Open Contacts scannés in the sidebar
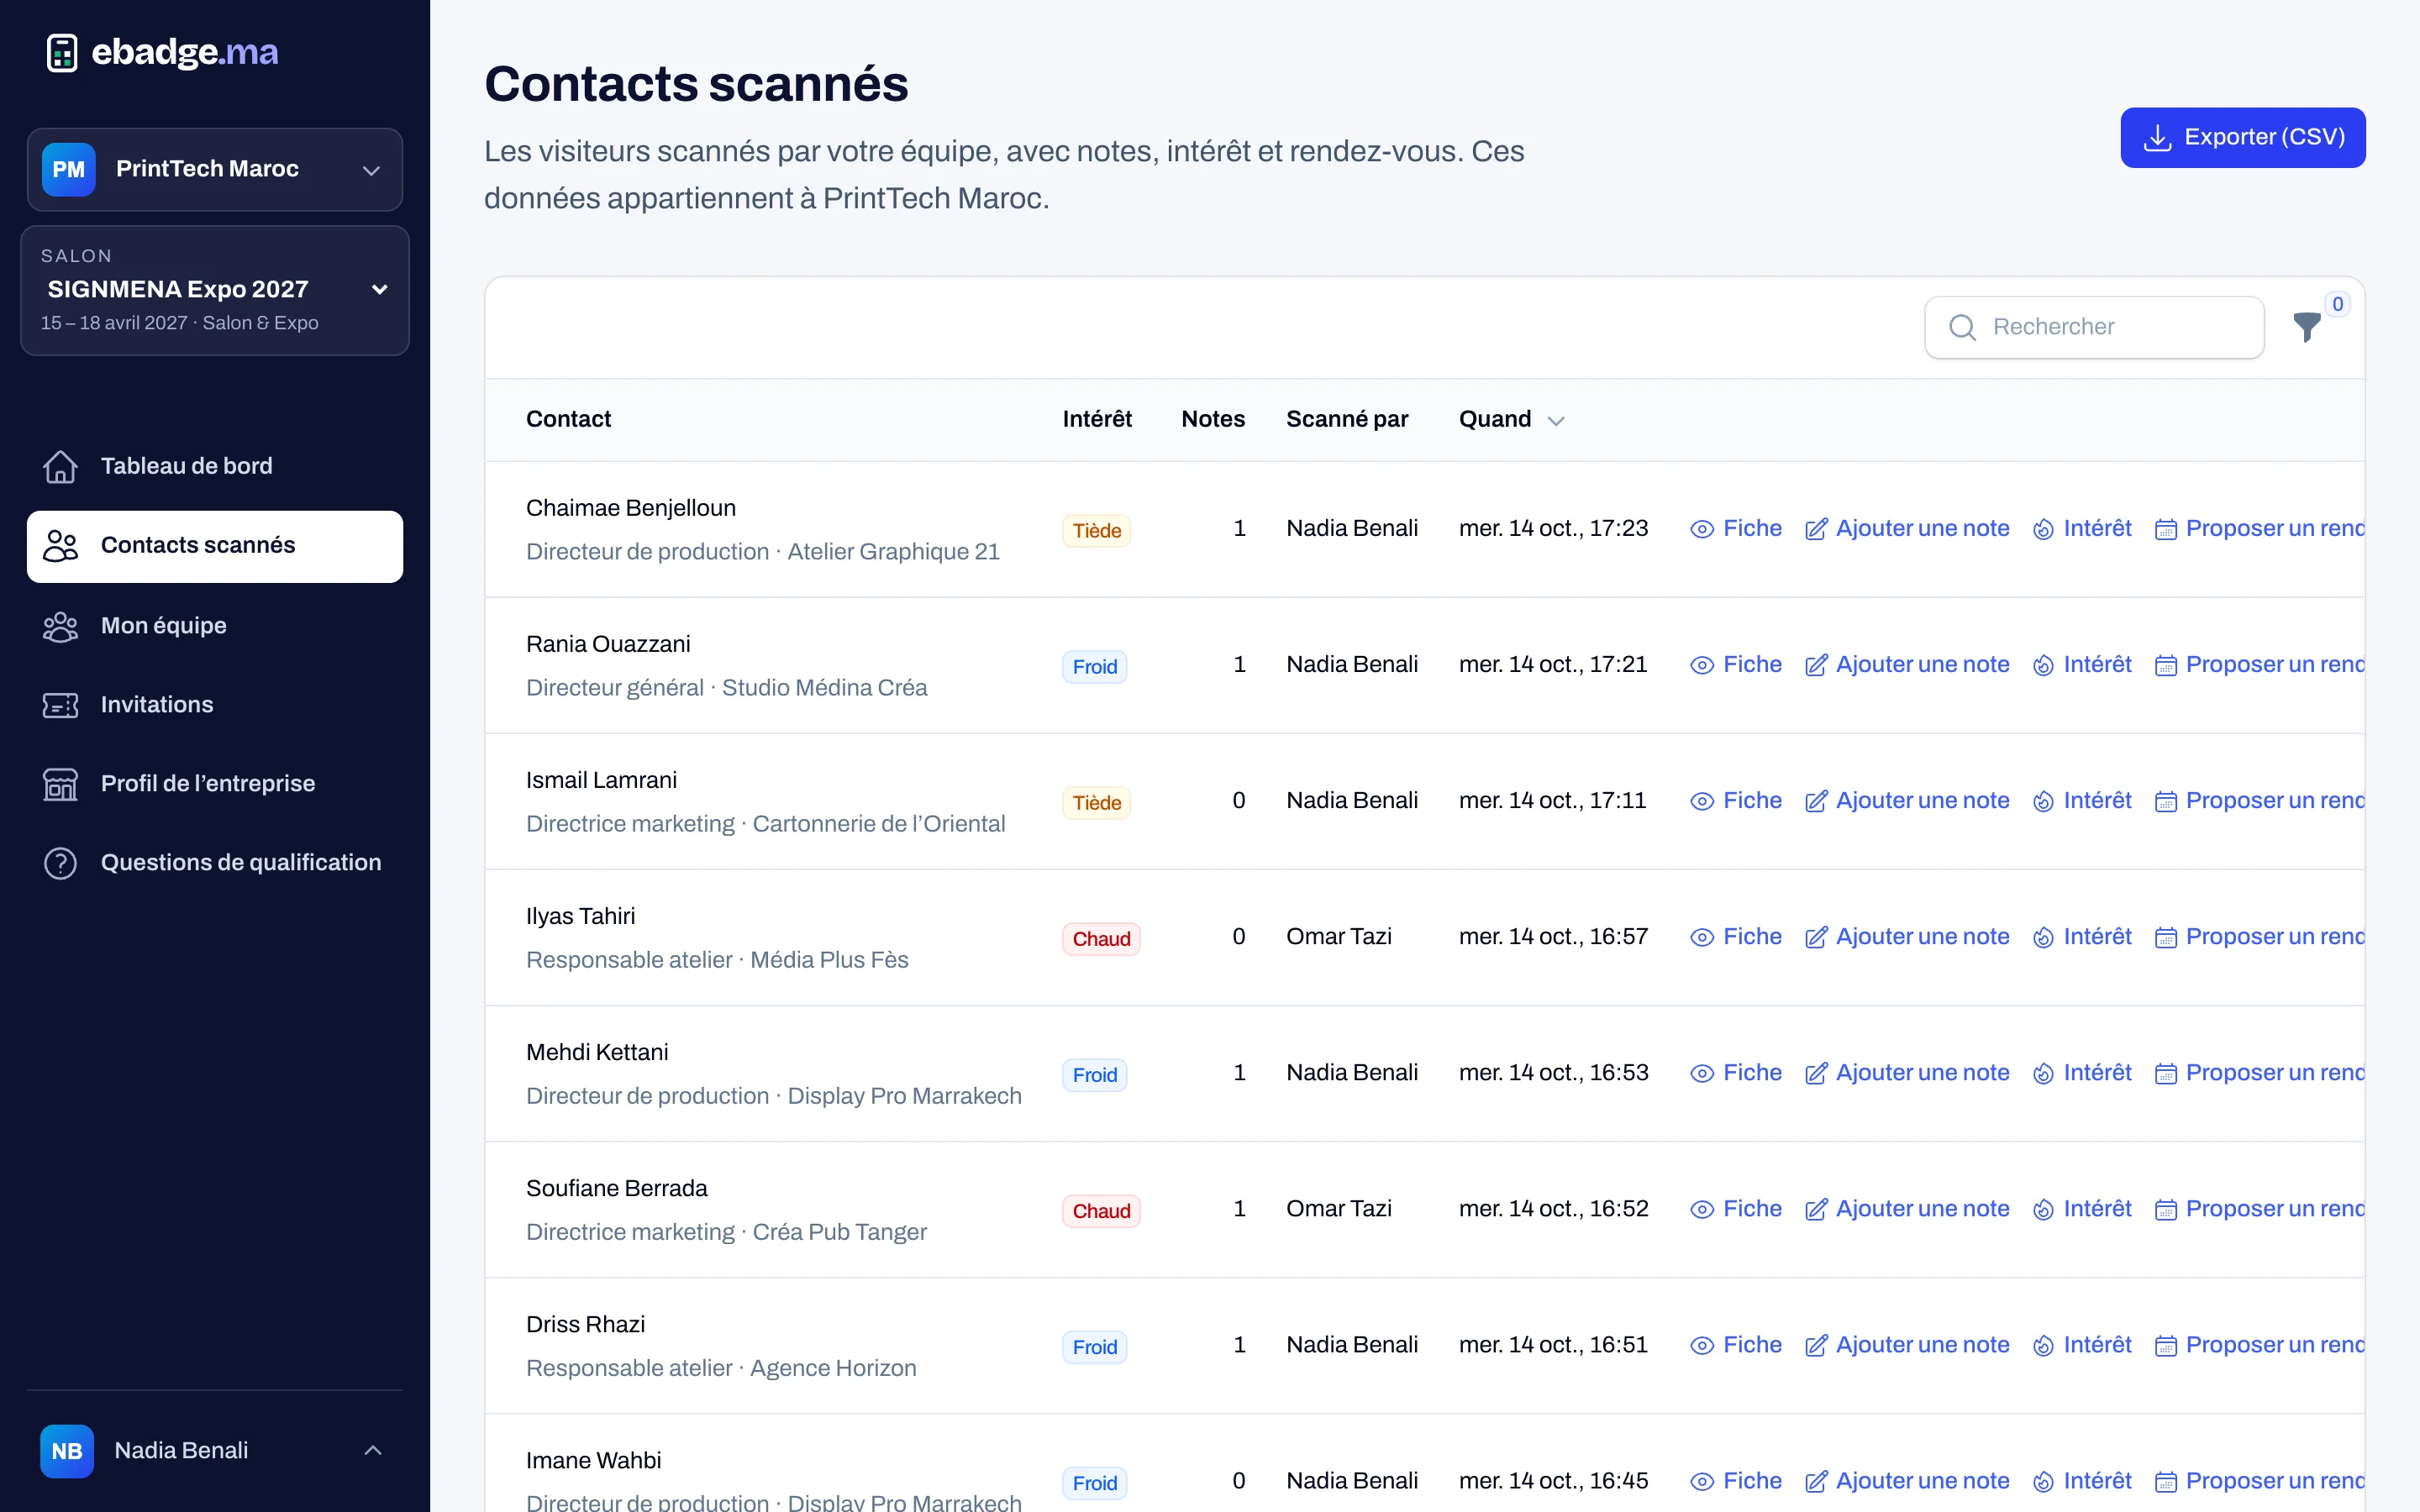The width and height of the screenshot is (2420, 1512). pos(215,546)
